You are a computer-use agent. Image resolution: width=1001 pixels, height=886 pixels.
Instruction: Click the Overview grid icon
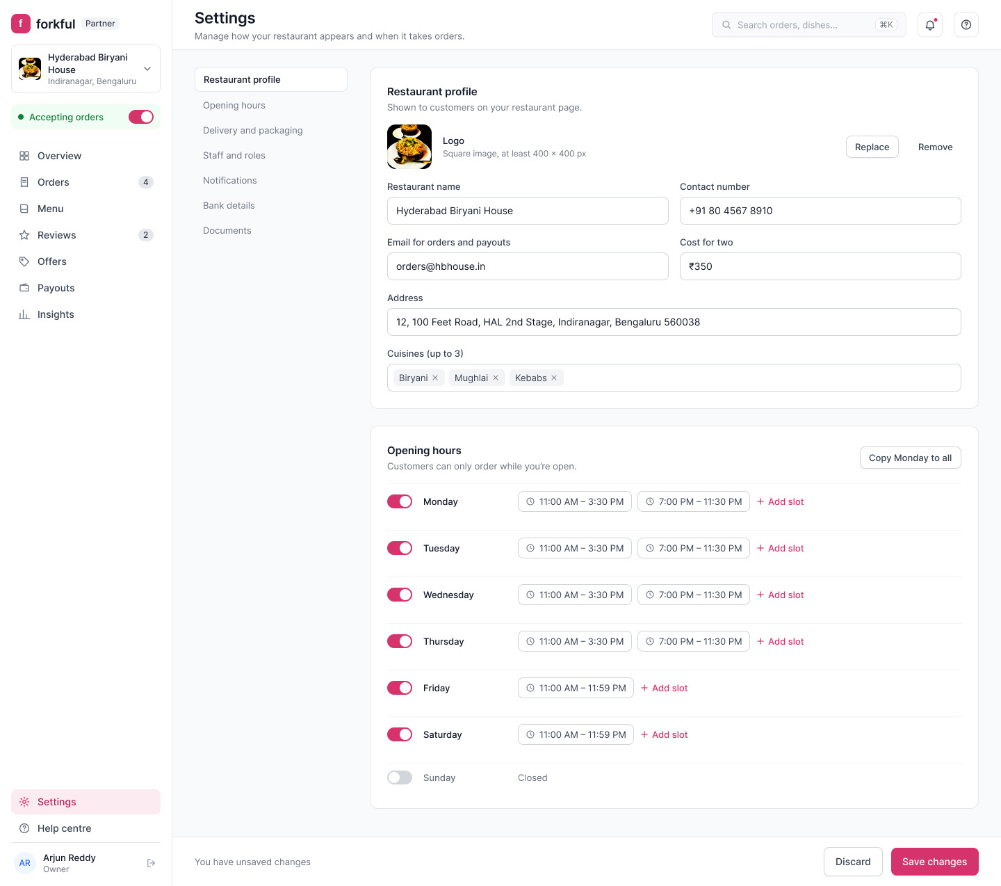[24, 156]
